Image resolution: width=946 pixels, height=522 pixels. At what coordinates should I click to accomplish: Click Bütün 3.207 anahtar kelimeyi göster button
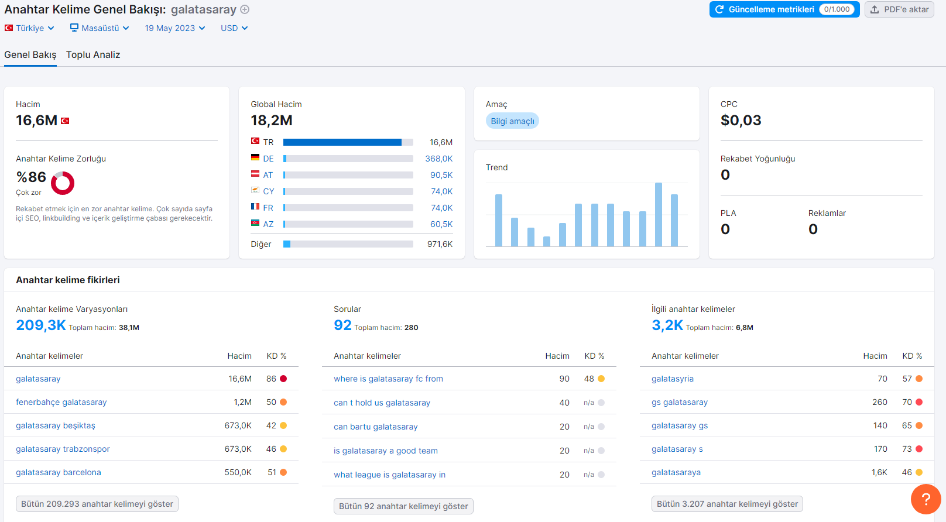(727, 504)
